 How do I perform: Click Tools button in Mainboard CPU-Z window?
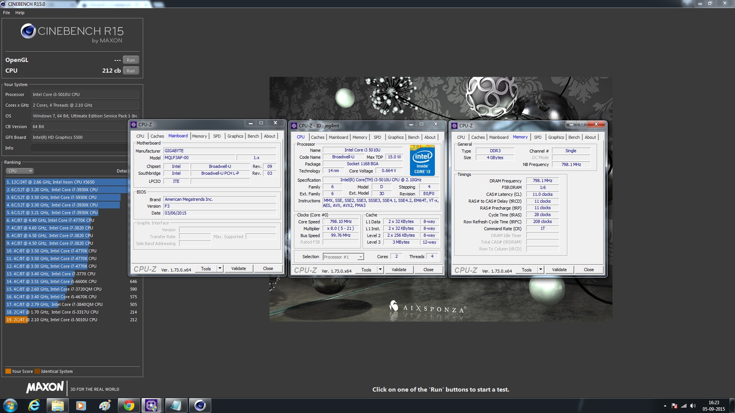coord(206,269)
